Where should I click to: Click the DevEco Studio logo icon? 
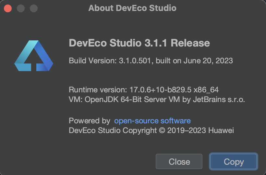(34, 56)
